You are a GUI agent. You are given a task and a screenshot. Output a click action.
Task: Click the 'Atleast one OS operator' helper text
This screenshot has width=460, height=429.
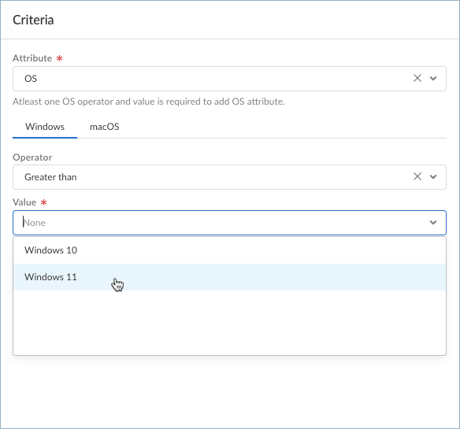coord(149,102)
